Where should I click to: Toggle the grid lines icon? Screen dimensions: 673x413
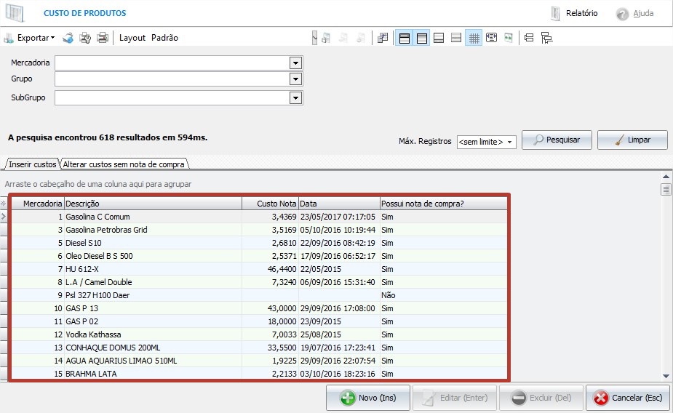(474, 38)
